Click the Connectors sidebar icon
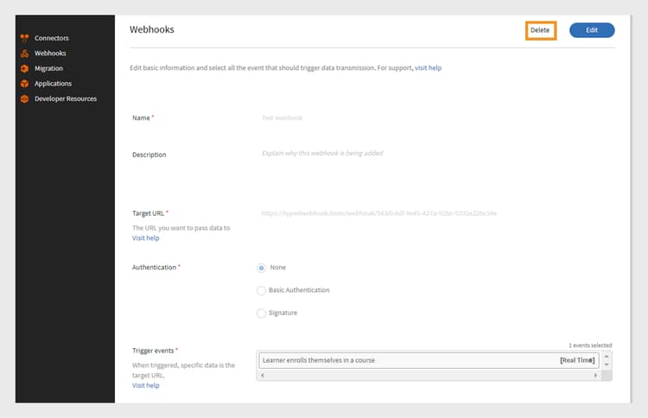 click(x=25, y=38)
